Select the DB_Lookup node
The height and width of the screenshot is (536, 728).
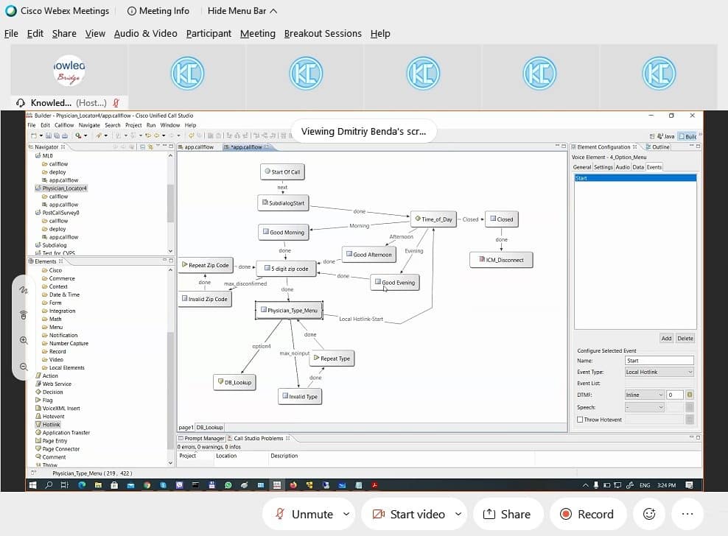point(234,382)
